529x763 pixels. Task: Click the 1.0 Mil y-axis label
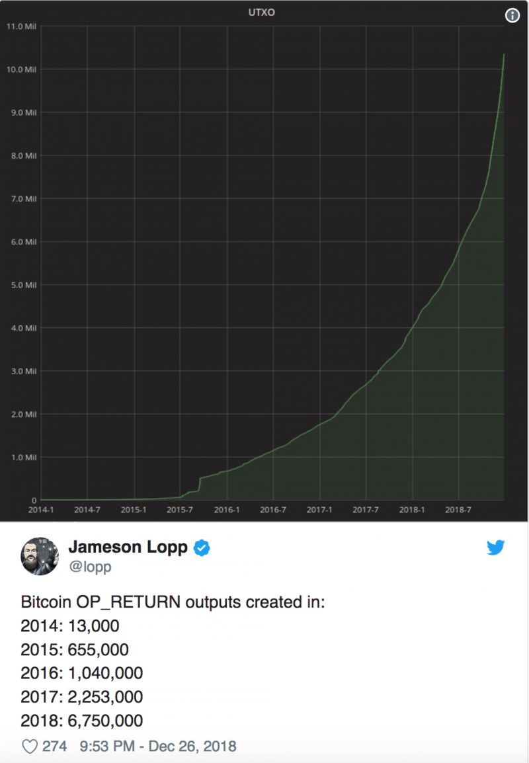[24, 458]
